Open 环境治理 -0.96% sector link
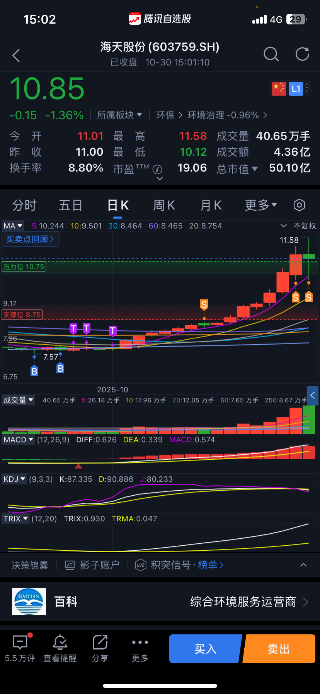The width and height of the screenshot is (320, 694). (x=227, y=115)
